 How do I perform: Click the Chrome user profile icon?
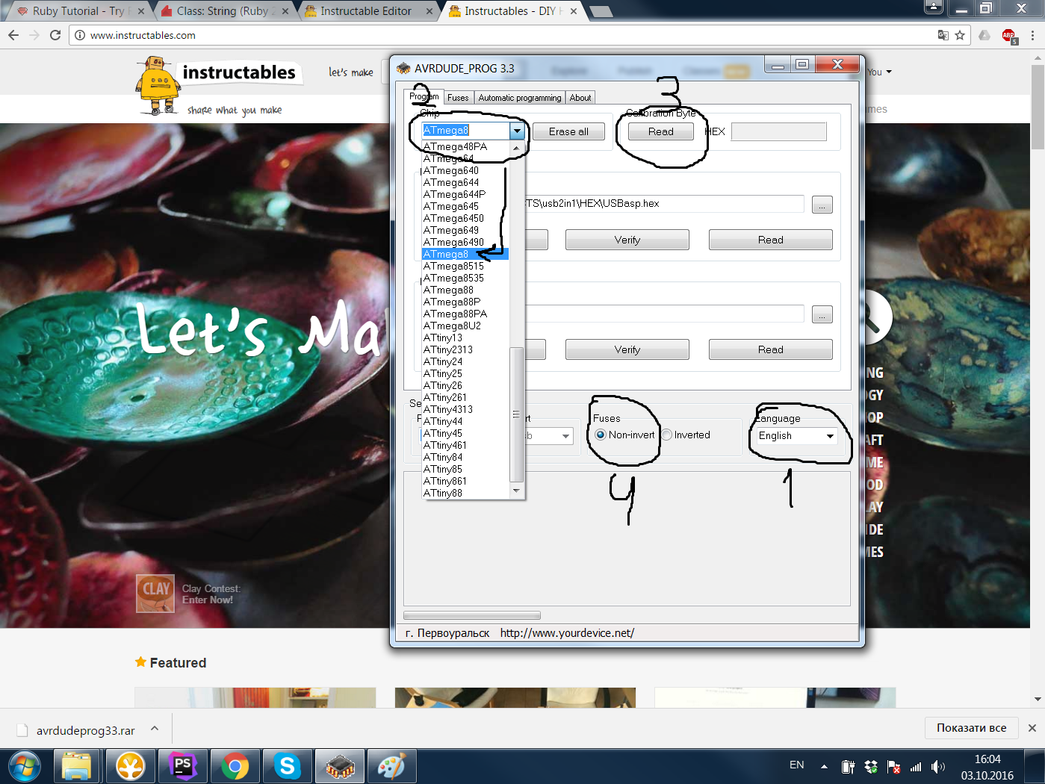tap(934, 7)
